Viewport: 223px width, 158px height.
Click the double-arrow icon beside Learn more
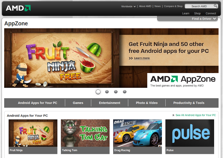pos(131,58)
